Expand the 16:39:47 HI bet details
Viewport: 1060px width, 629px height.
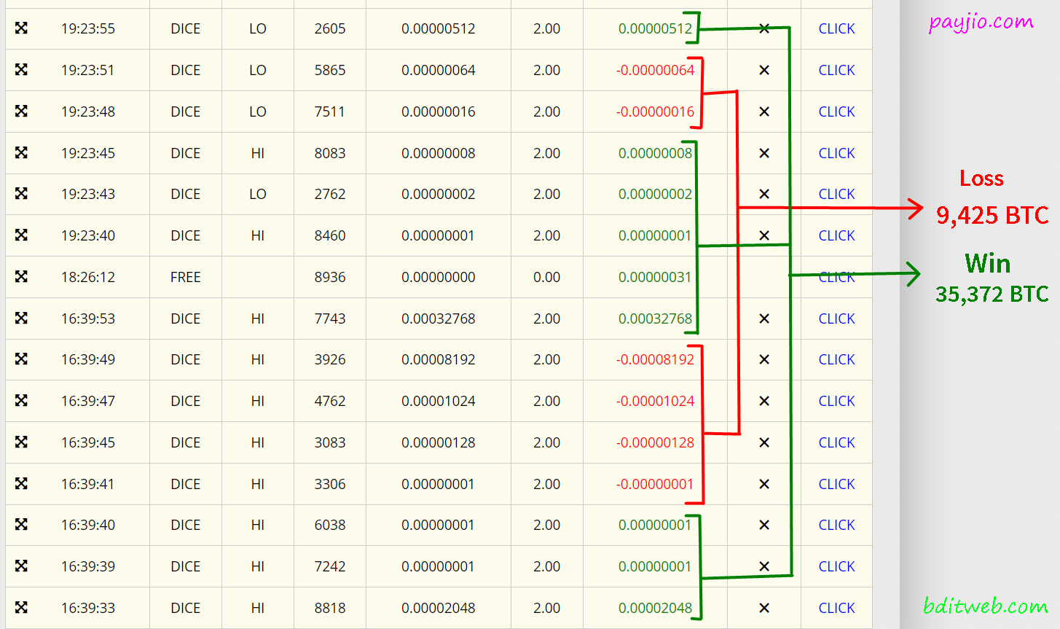[x=22, y=401]
